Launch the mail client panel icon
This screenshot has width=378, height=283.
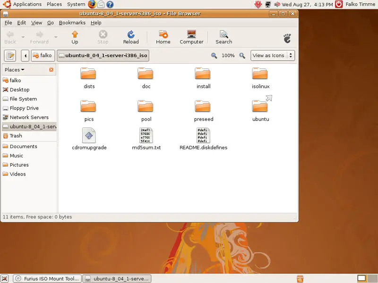pos(101,4)
